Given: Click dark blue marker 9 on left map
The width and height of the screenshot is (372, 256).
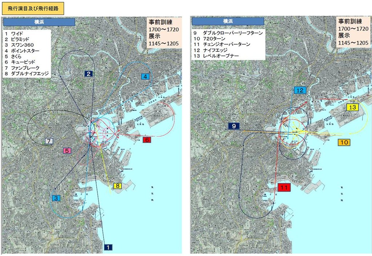Looking at the screenshot, I should (x=233, y=127).
